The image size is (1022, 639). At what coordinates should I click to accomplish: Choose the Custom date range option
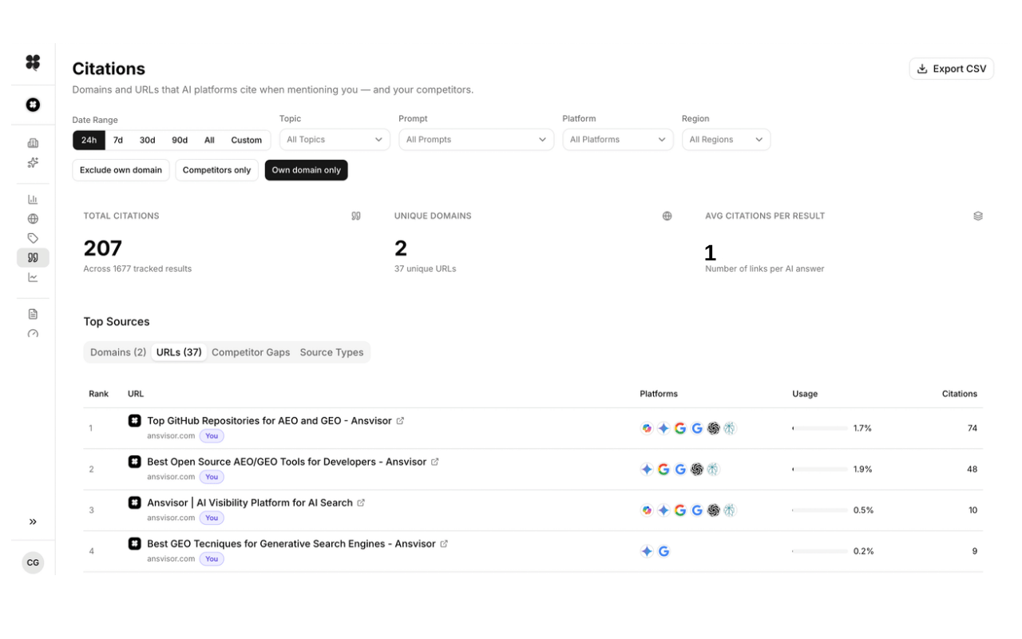click(247, 140)
